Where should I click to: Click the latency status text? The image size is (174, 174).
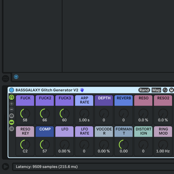[x=47, y=166]
